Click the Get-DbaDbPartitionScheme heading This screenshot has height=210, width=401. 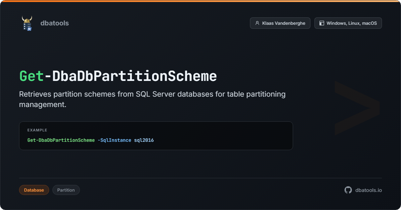point(118,76)
